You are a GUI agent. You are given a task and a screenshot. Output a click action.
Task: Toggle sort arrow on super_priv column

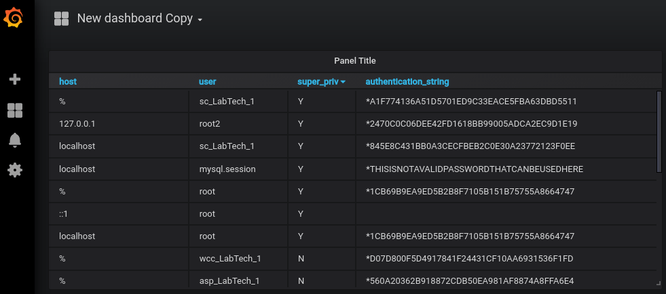pos(343,82)
